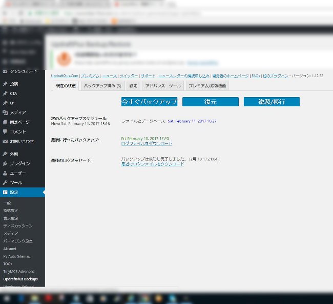Open the FAQs link

pyautogui.click(x=256, y=76)
